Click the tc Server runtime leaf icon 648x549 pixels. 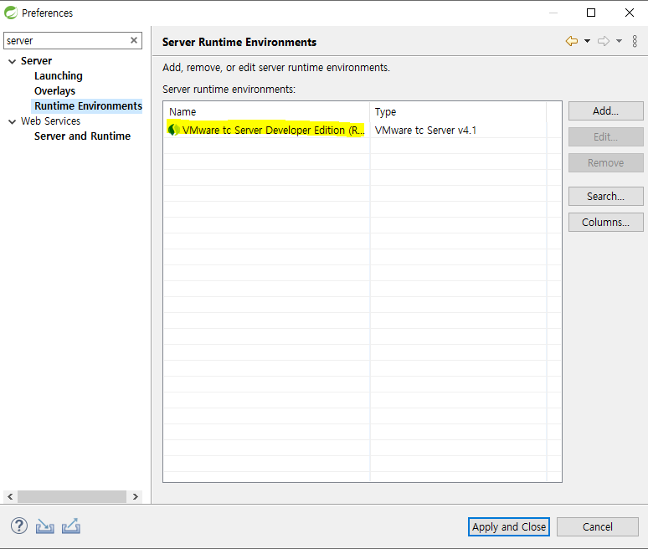tap(173, 130)
